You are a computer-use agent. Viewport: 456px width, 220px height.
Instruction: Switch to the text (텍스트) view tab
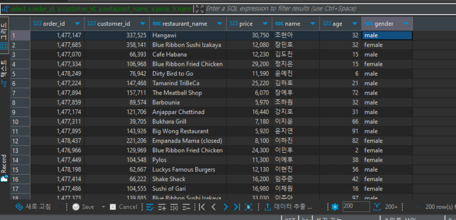[4, 73]
